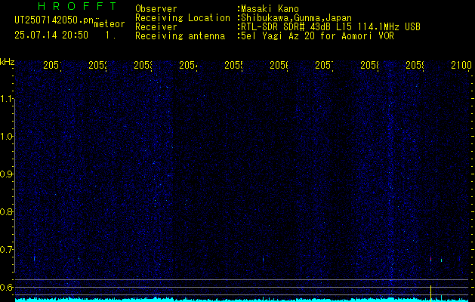Click the 1.1 kHz axis tick label
Screen dimensions: 475x302
[6, 98]
